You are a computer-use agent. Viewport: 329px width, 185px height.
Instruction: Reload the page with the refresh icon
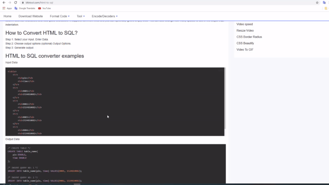pyautogui.click(x=15, y=2)
